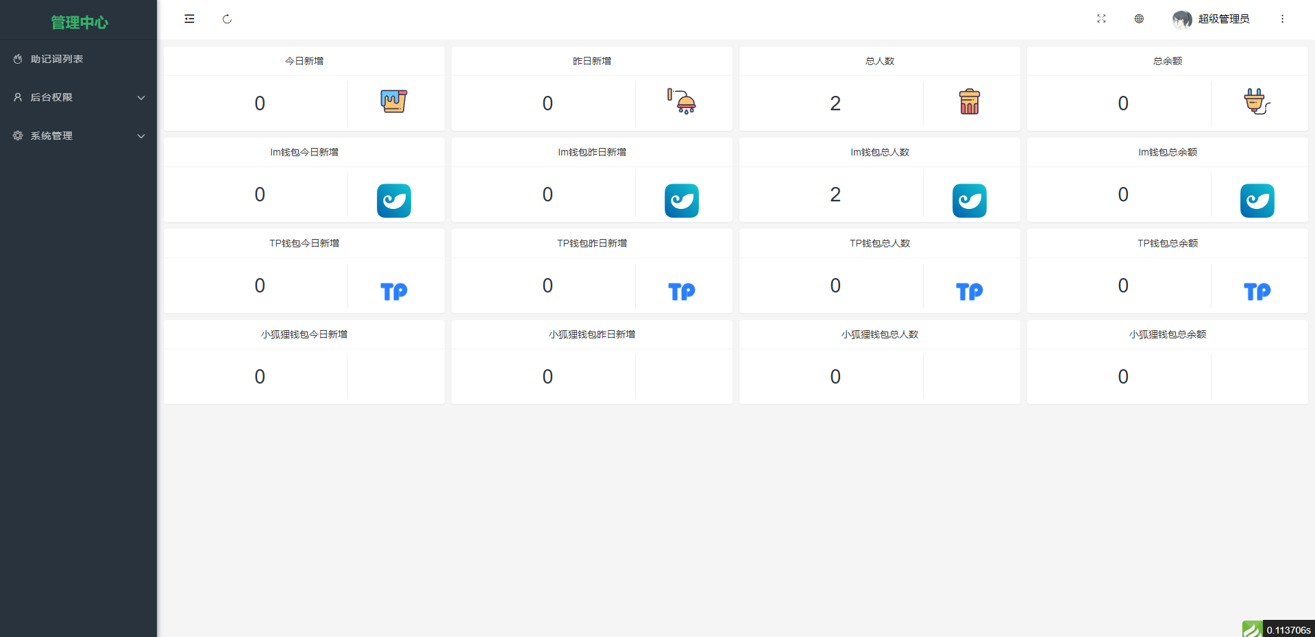Click the 管理中心 logo title
The width and height of the screenshot is (1315, 637).
tap(79, 23)
